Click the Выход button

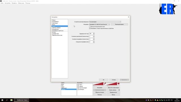(x=113, y=95)
